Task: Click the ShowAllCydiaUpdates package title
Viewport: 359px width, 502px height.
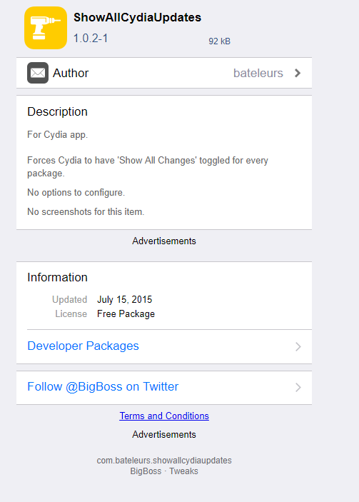Action: (137, 17)
